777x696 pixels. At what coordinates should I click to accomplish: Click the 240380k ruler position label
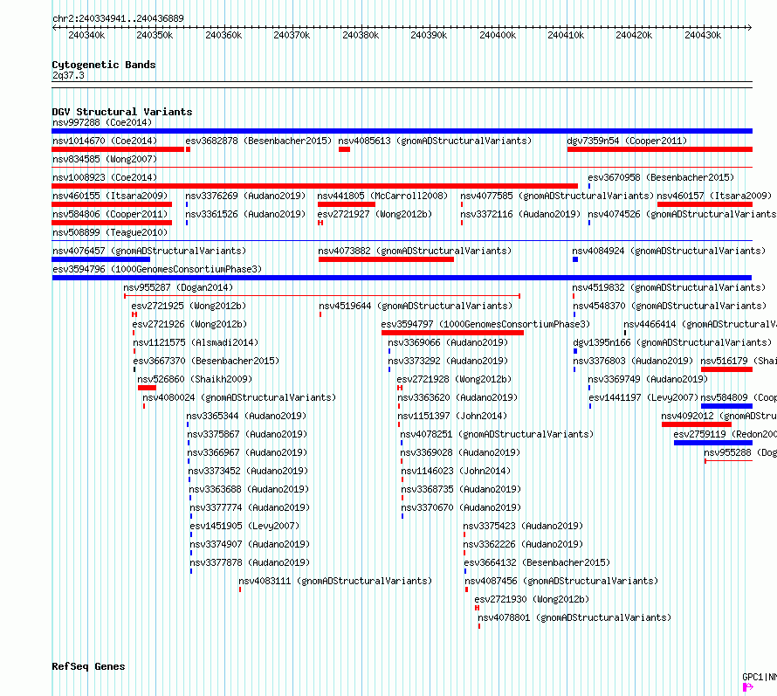(361, 35)
